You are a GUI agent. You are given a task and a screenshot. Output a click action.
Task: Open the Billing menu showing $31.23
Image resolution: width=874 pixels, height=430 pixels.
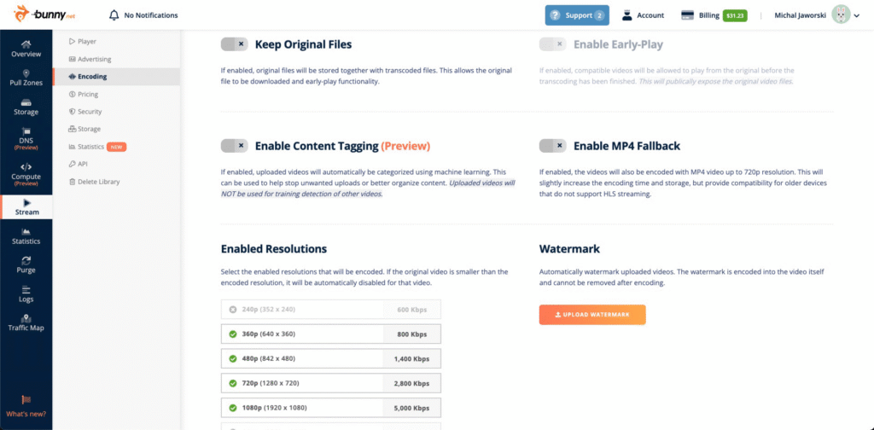[714, 15]
